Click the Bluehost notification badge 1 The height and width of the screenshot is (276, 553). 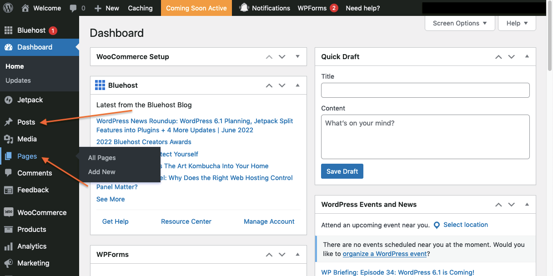coord(53,30)
